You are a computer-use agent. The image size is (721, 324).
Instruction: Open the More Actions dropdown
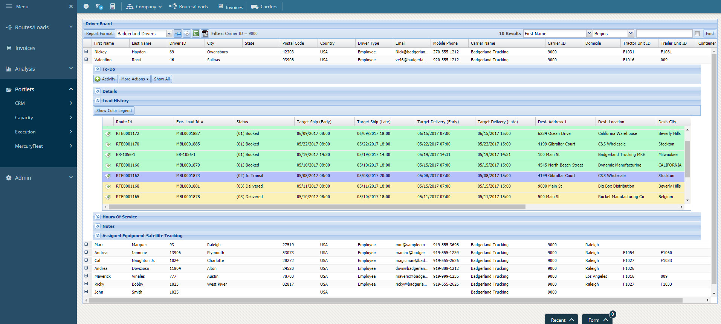[x=135, y=79]
